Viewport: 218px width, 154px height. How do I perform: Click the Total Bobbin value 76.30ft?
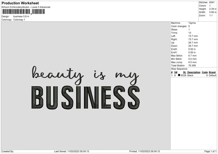(192, 65)
